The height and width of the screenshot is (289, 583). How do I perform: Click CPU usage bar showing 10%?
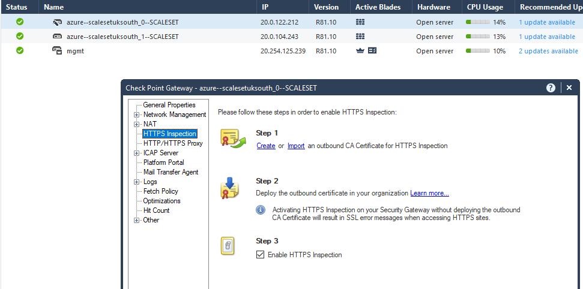tap(478, 50)
